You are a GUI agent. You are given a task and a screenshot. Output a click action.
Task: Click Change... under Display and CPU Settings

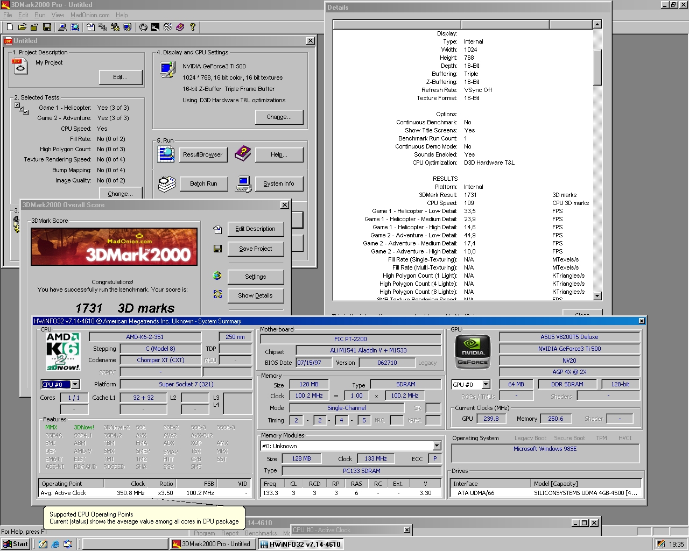(x=279, y=117)
